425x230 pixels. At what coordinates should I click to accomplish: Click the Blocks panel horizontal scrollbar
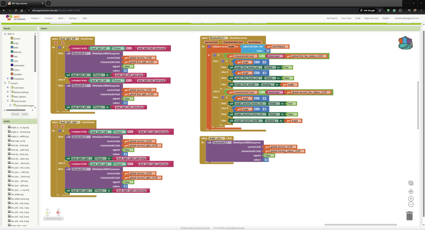[x=16, y=110]
